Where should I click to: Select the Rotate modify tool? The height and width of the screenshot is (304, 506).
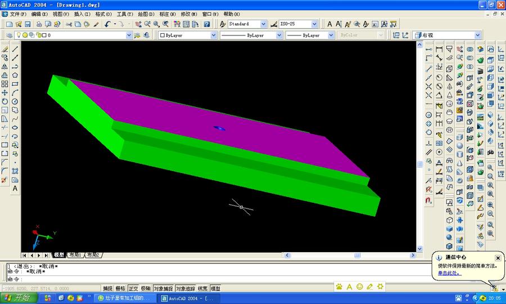pos(5,101)
